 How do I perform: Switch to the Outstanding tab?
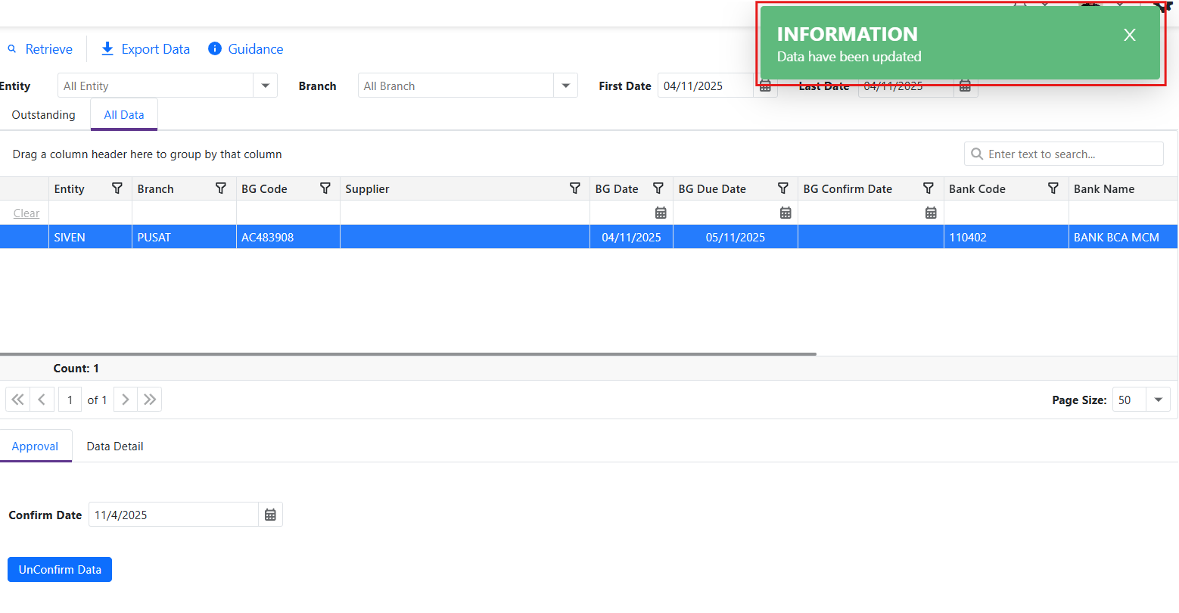(44, 115)
